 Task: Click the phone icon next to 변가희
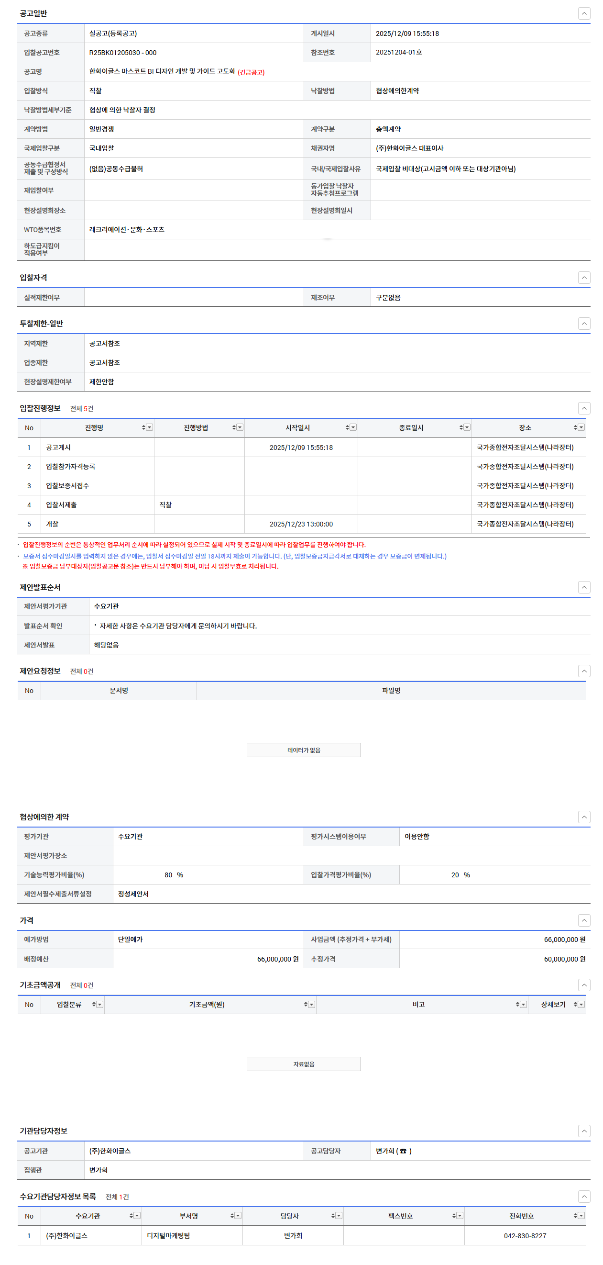[x=403, y=1151]
